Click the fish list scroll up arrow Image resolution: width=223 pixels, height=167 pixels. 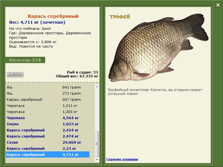tap(97, 87)
